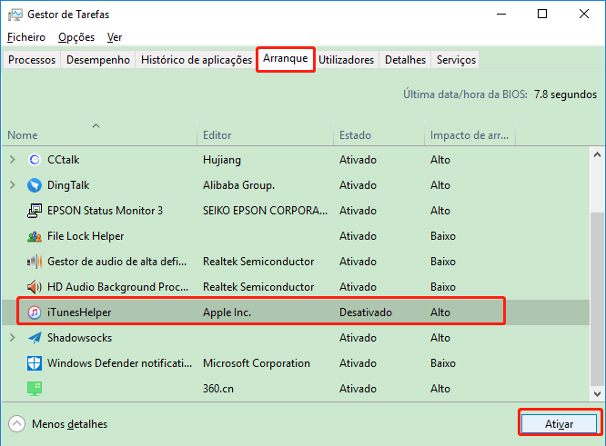The height and width of the screenshot is (446, 606).
Task: Click the Menos detalhes link
Action: (x=69, y=424)
